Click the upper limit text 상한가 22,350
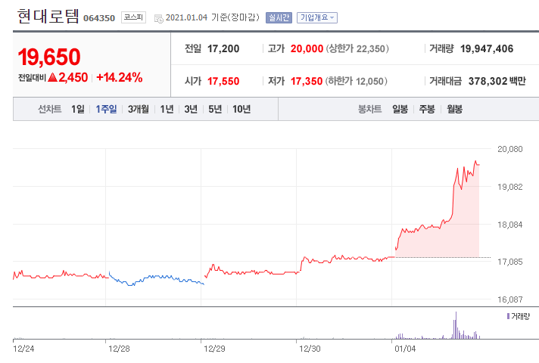 [x=357, y=48]
